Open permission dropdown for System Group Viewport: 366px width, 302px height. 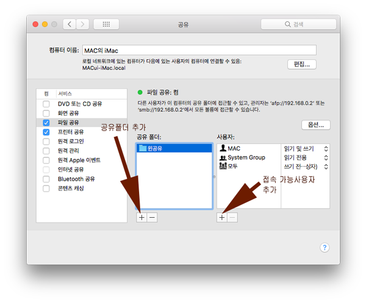tap(326, 157)
